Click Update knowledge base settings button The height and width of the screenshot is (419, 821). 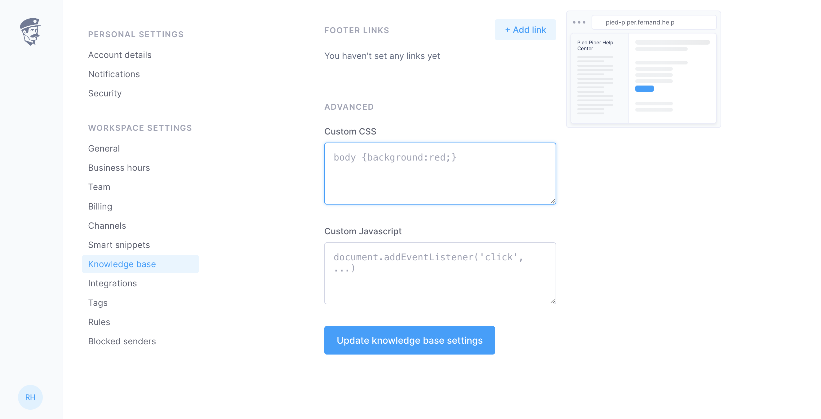coord(410,340)
